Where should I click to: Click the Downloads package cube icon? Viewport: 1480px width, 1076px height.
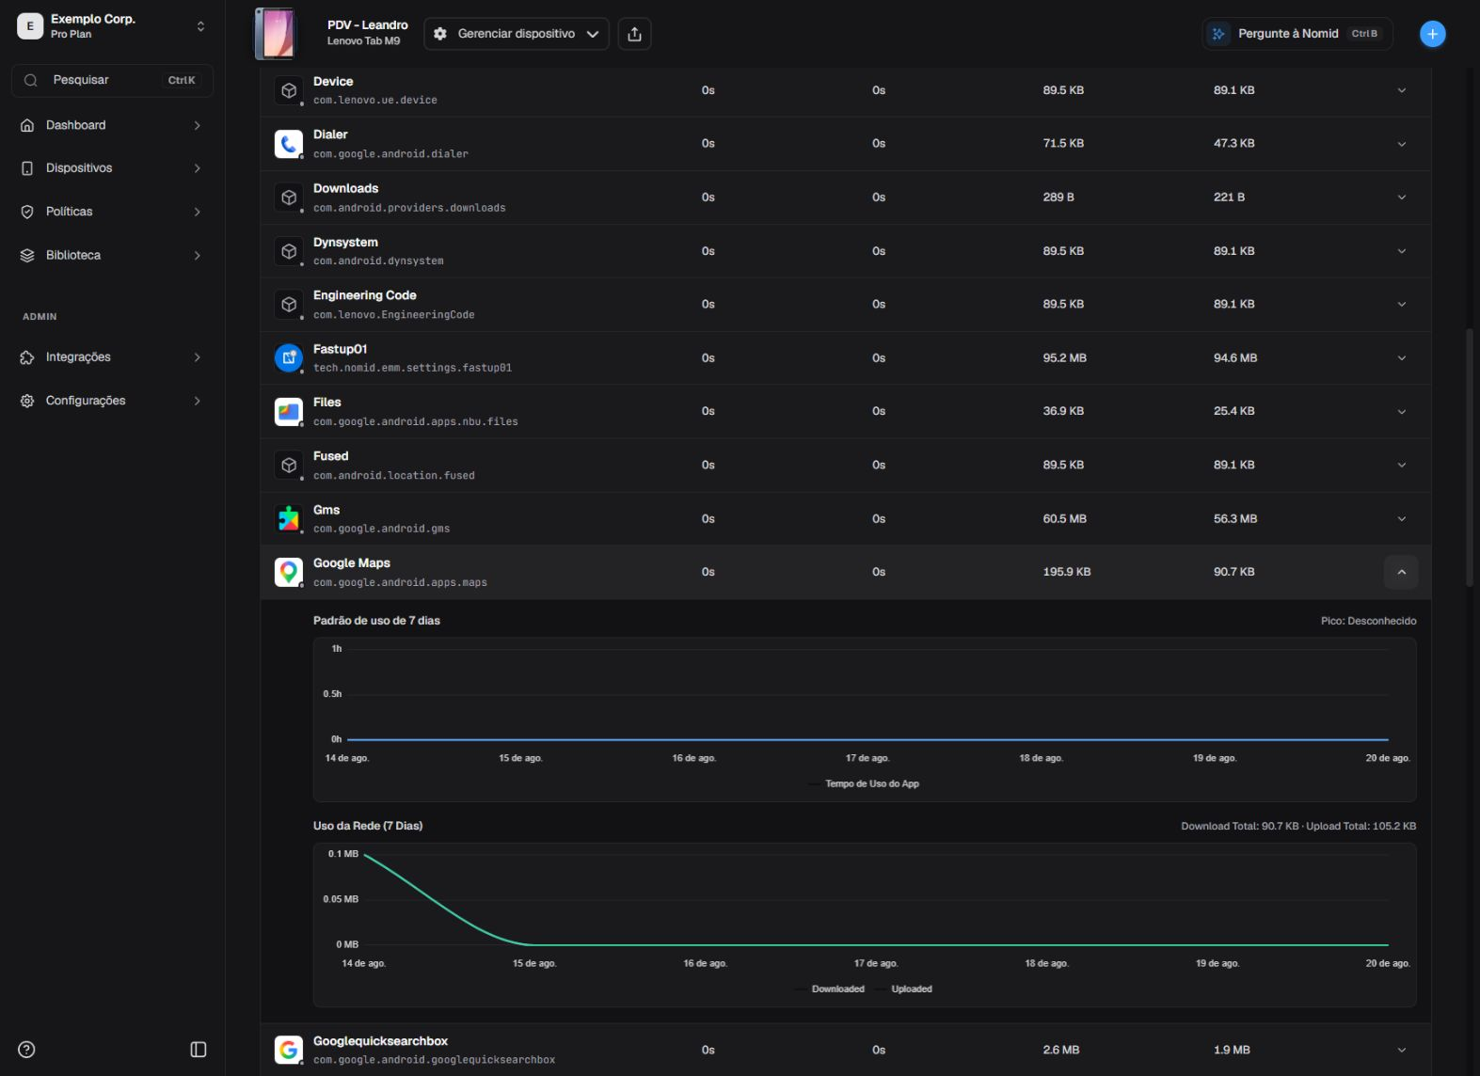coord(289,198)
